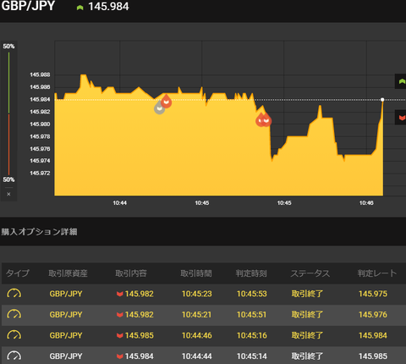This screenshot has height=364, width=406.
Task: Click red down arrow in 10:44:46 row
Action: (x=120, y=335)
